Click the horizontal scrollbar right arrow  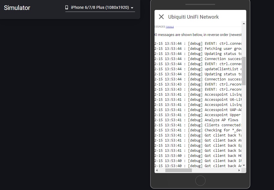click(x=239, y=170)
